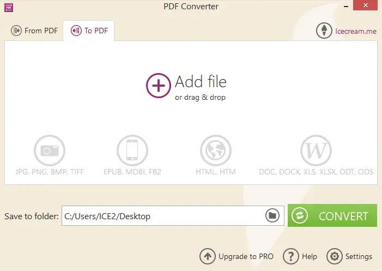The height and width of the screenshot is (271, 382).
Task: Click the up-arrow upgrade icon
Action: (207, 256)
